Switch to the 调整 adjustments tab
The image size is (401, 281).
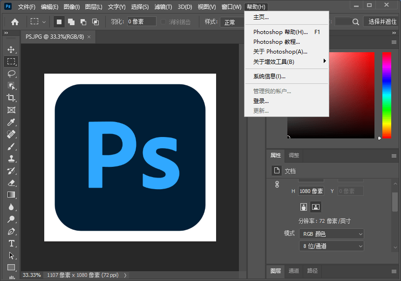pyautogui.click(x=294, y=155)
